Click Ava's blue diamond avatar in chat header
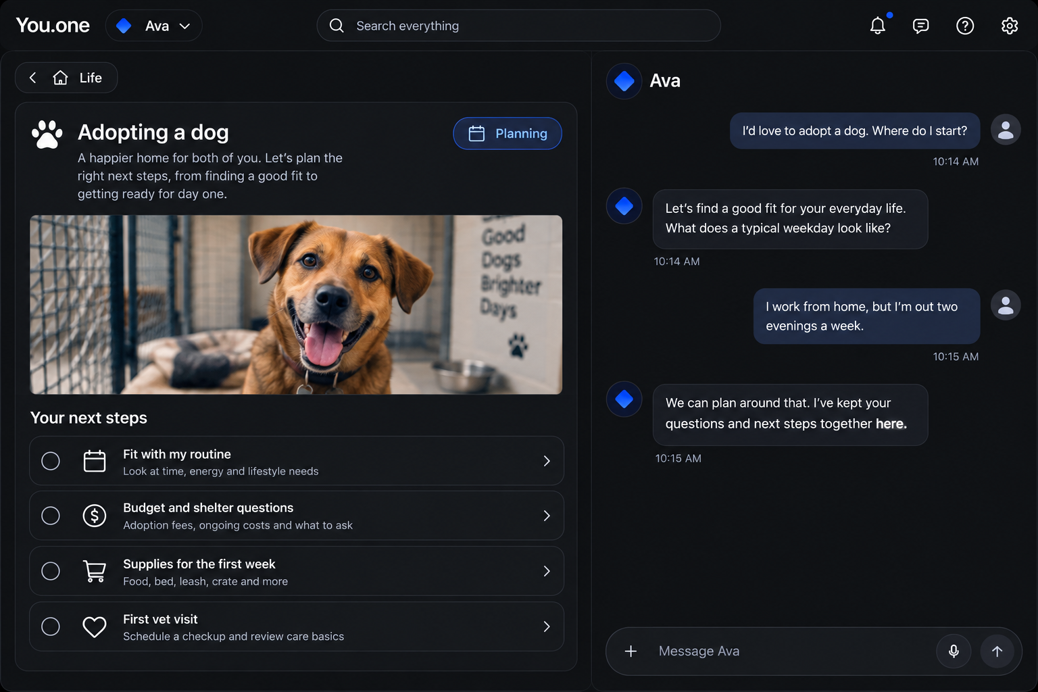1038x692 pixels. click(624, 81)
